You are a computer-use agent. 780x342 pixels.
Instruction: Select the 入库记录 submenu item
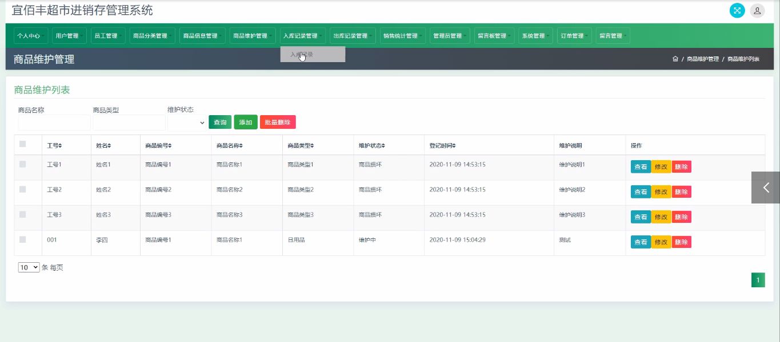point(313,55)
